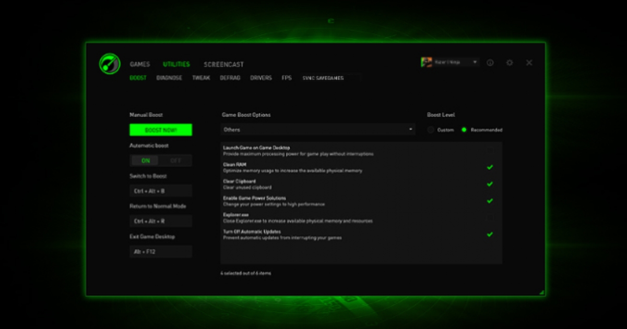Select the Custom boost level

pos(431,130)
